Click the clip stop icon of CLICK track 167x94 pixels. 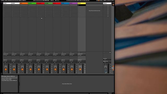tap(4, 52)
